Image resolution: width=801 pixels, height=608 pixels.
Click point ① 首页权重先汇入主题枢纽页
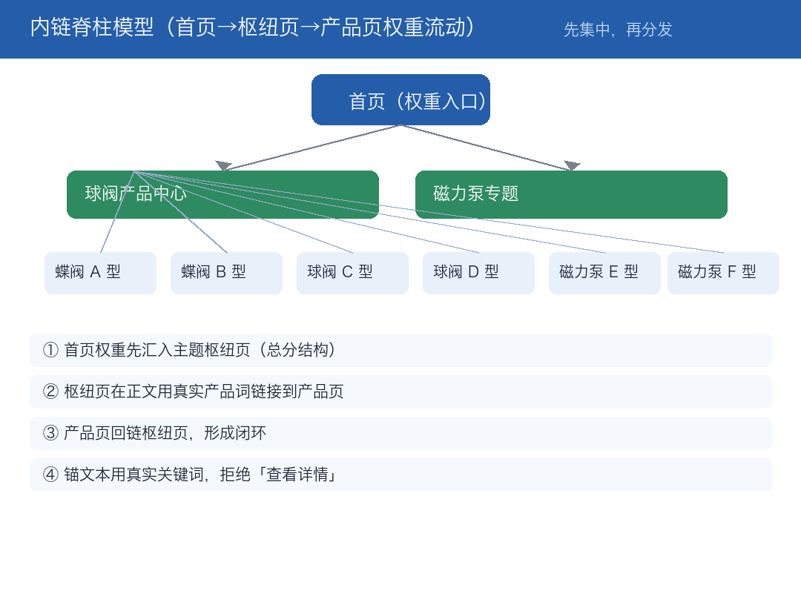[x=400, y=350]
